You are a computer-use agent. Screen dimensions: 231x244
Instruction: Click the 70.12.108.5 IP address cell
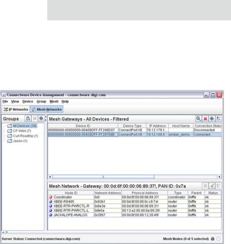pyautogui.click(x=157, y=134)
